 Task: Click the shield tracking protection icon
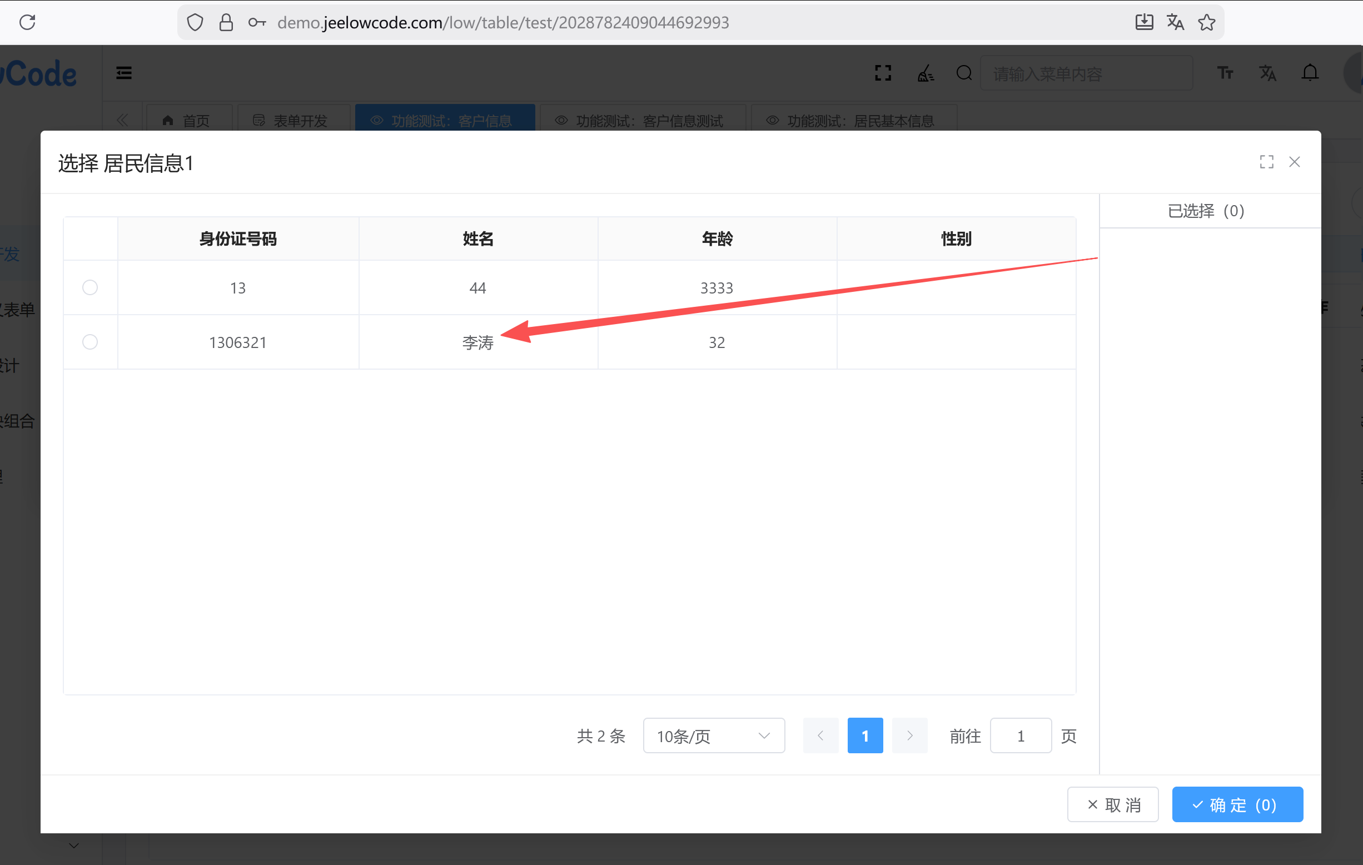[x=195, y=23]
